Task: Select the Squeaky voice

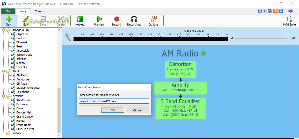Action: 22,67
